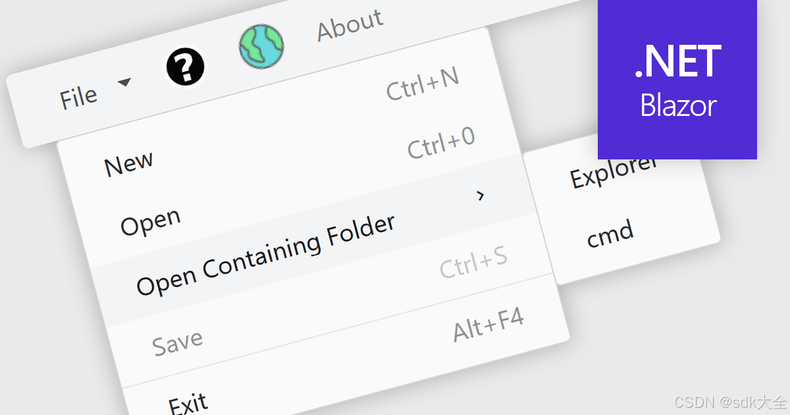Click the purple .NET Blazor banner tile

pyautogui.click(x=676, y=79)
